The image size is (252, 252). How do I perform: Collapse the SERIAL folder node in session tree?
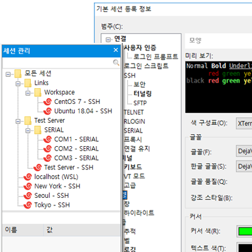click(x=28, y=130)
